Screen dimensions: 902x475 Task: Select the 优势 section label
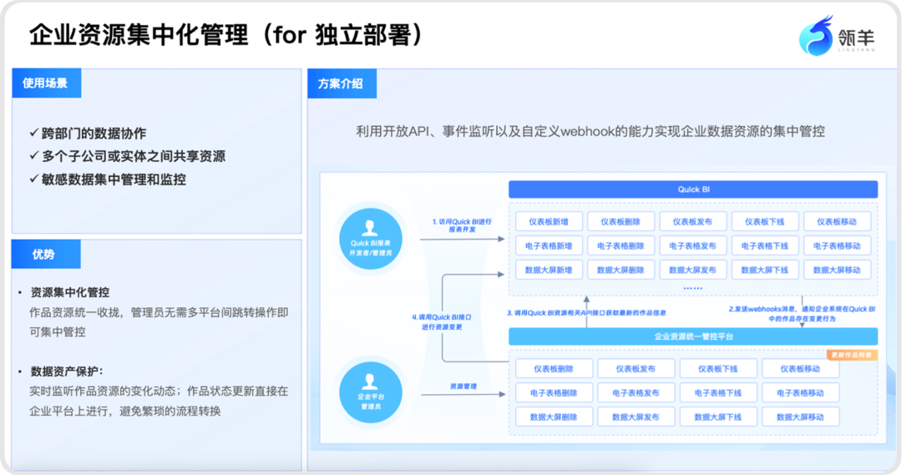(46, 254)
